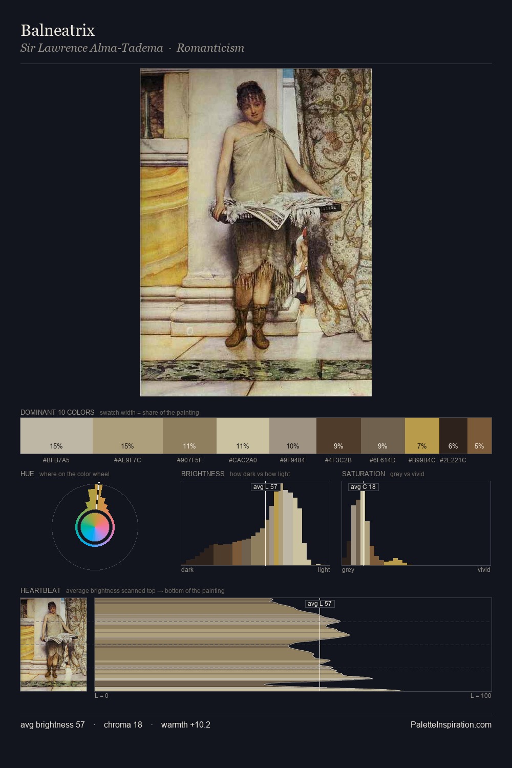
Task: Click the SATURATION section heading
Action: click(364, 474)
